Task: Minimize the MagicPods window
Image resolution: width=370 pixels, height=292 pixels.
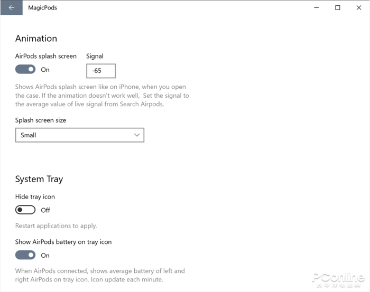Action: [316, 8]
